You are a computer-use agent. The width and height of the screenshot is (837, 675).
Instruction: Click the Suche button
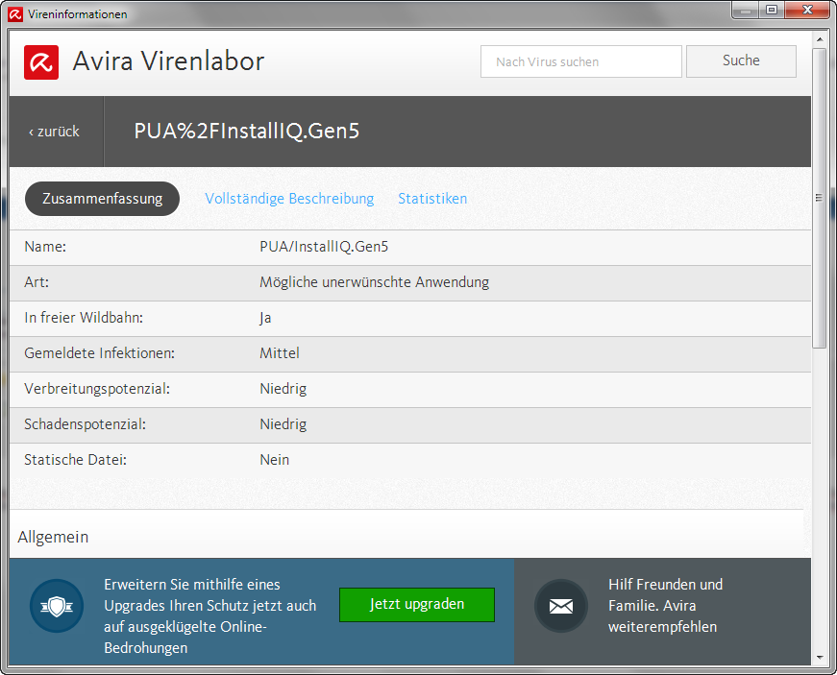pyautogui.click(x=741, y=60)
